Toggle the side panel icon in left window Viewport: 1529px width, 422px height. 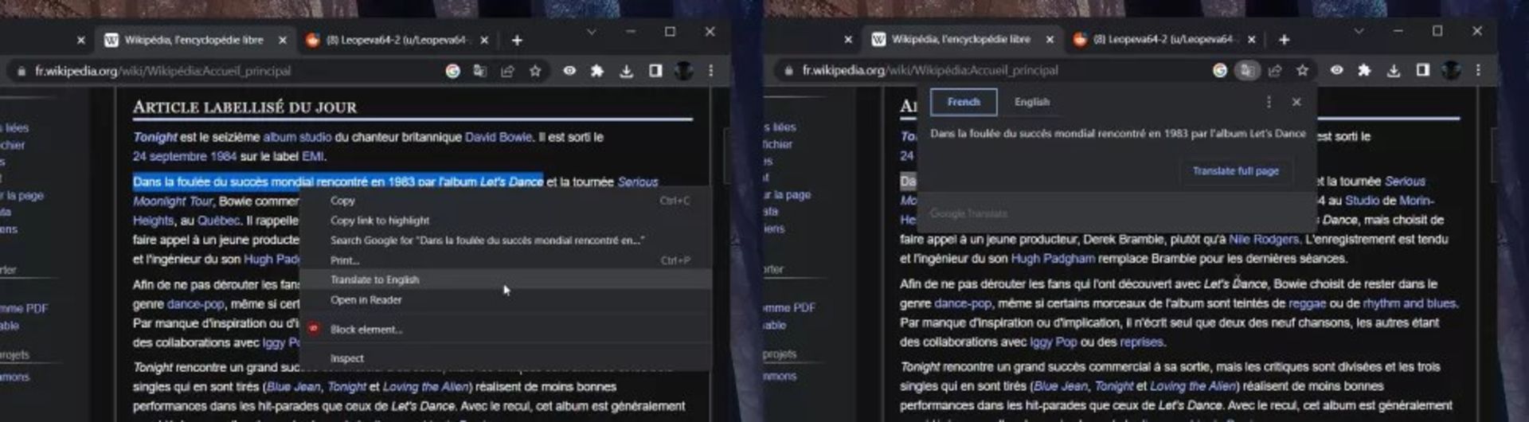(x=655, y=71)
